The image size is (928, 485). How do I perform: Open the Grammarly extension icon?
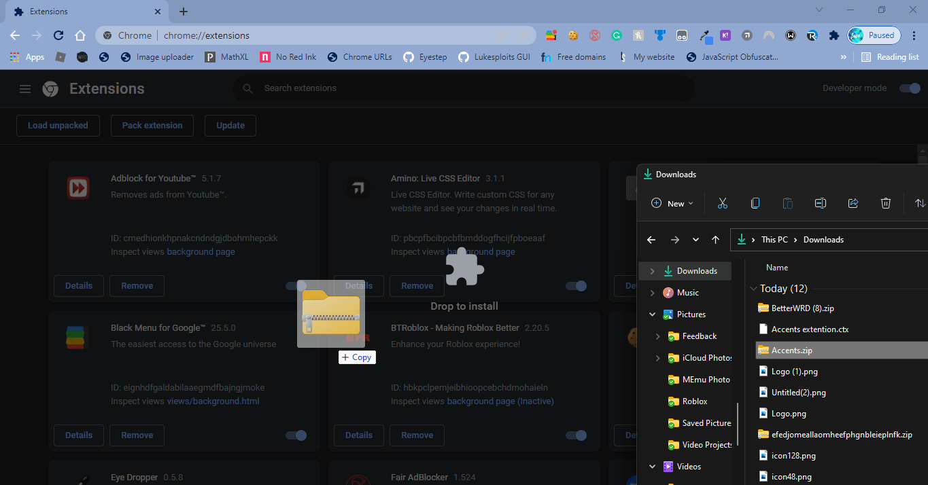617,35
